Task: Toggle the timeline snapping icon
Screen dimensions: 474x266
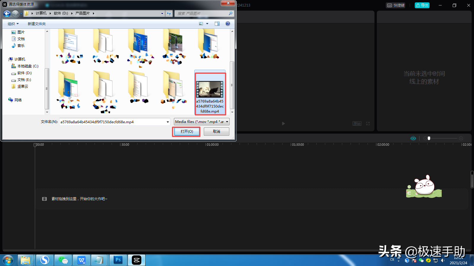Action: pyautogui.click(x=413, y=138)
